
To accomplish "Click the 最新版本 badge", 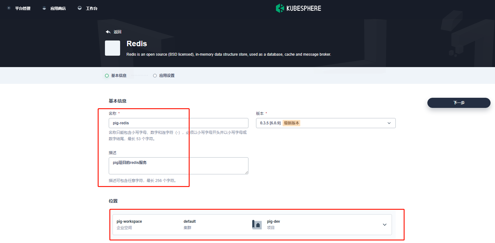I will 291,123.
